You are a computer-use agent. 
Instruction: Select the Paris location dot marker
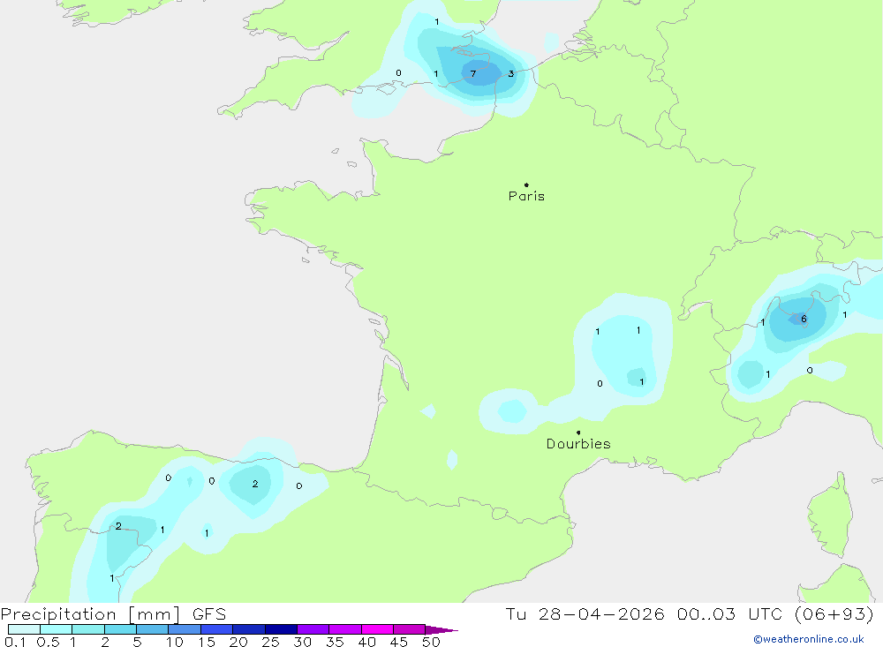click(526, 184)
